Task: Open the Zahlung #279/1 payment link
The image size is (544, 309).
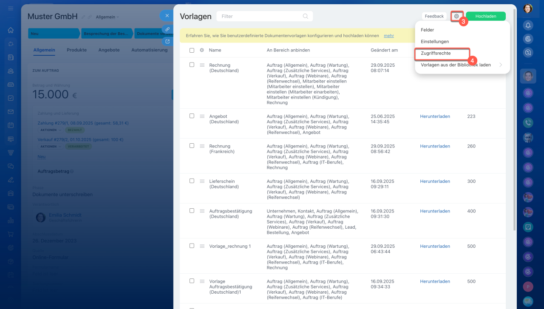Action: pyautogui.click(x=83, y=123)
